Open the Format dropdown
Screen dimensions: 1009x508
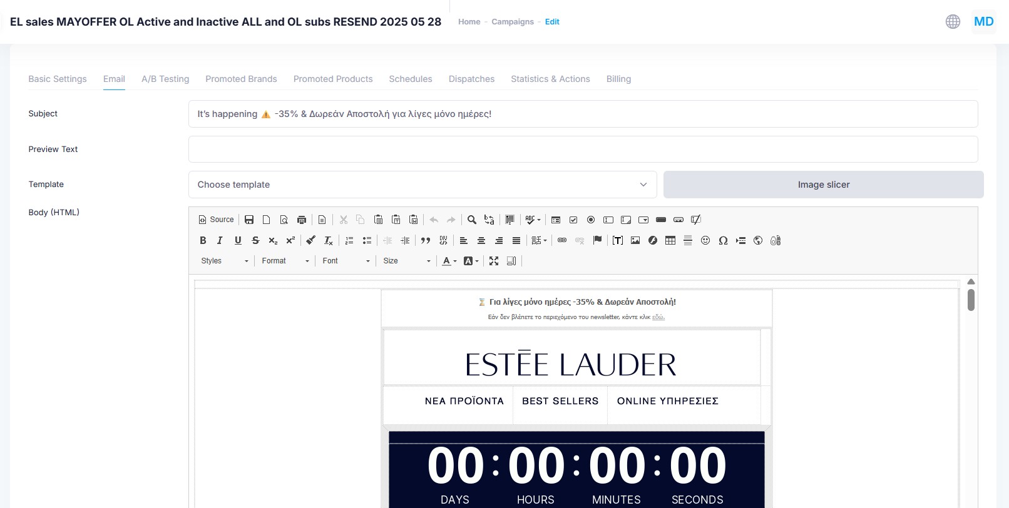285,261
